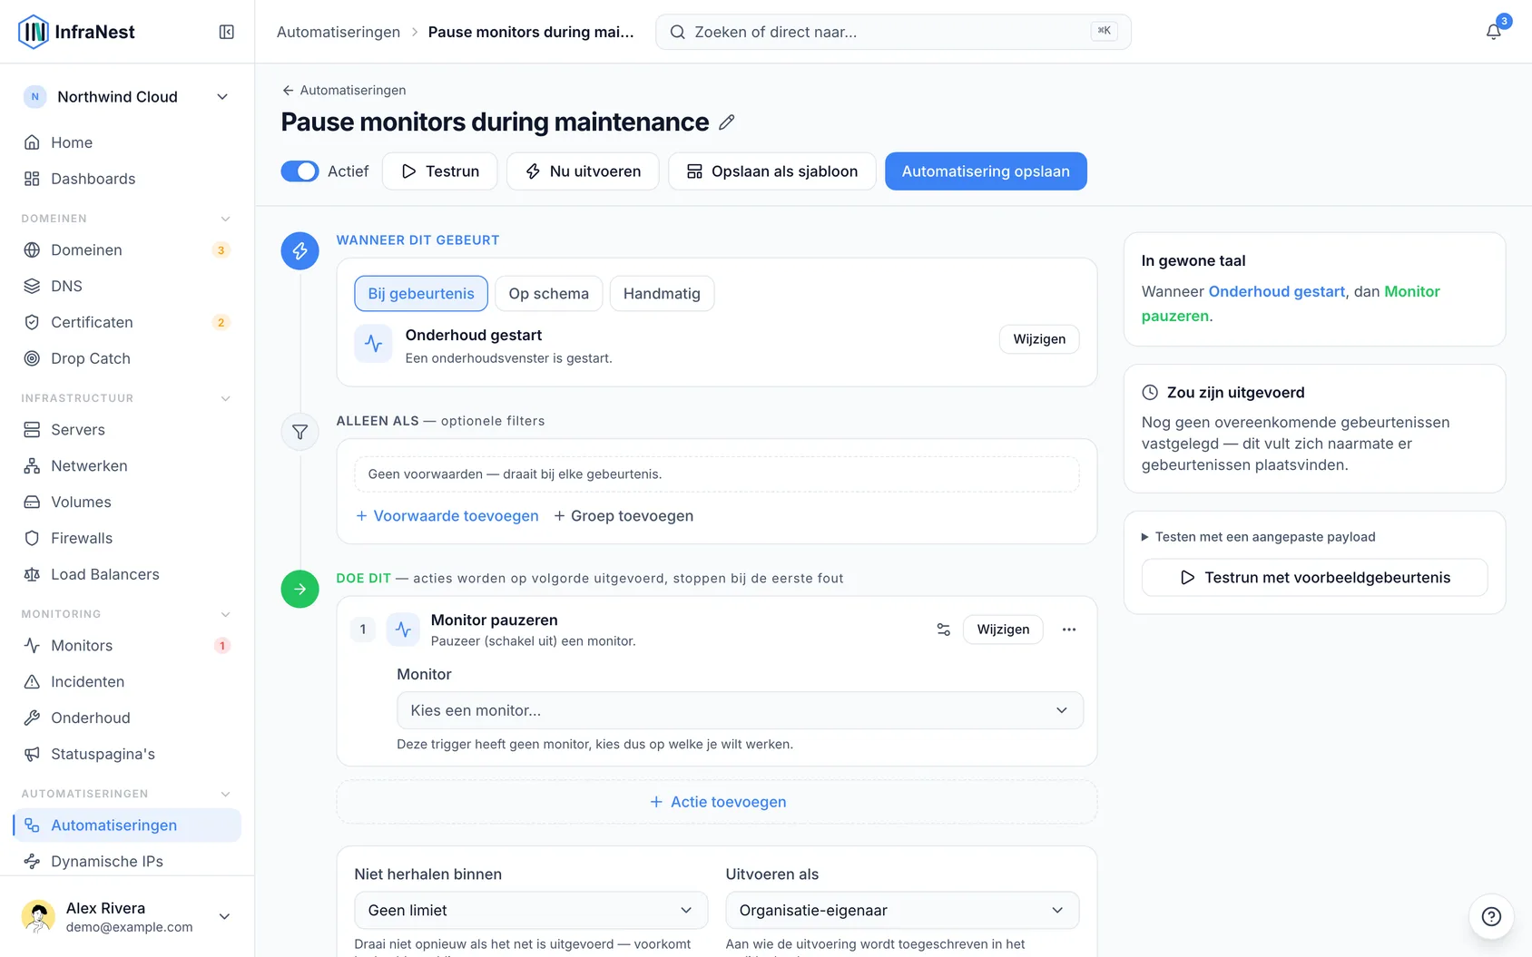This screenshot has width=1532, height=957.
Task: Click Testrun met voorbeeldgebeurtenis
Action: pyautogui.click(x=1314, y=578)
